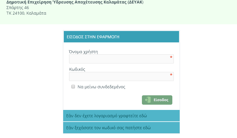Click the ΕΙΣΟΔΟΣ ΣΤΗΝ ΕΦΑΡΜΟΓΗ panel header
The height and width of the screenshot is (138, 237).
121,37
